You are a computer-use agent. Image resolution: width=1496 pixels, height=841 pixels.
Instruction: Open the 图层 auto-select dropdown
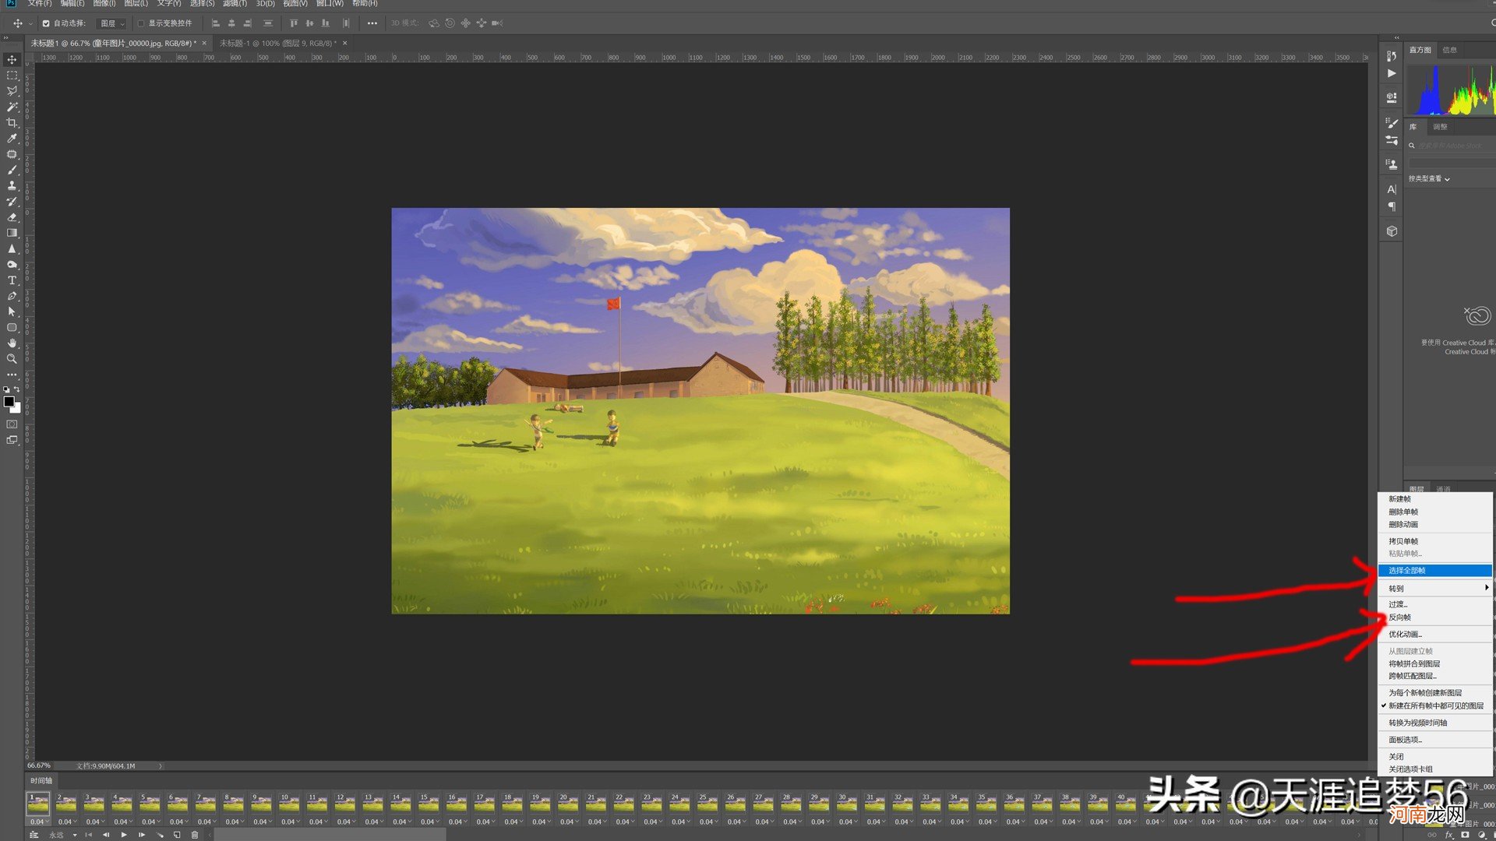[111, 23]
